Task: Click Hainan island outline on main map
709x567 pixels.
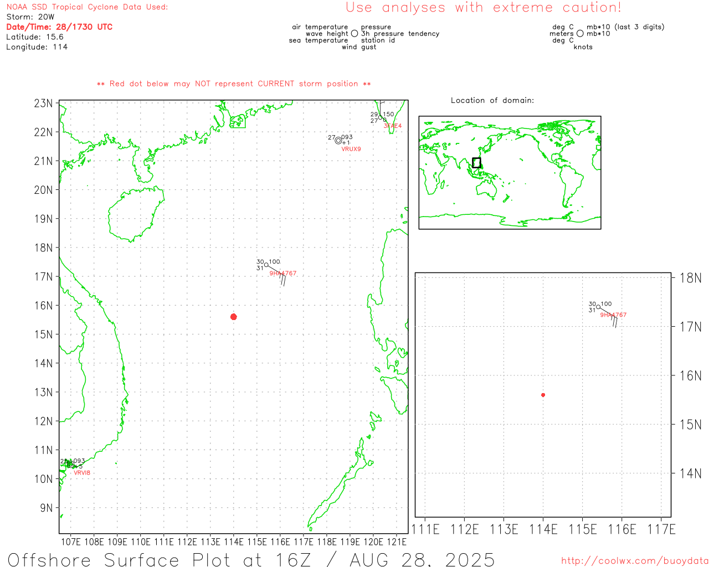Action: click(x=136, y=214)
